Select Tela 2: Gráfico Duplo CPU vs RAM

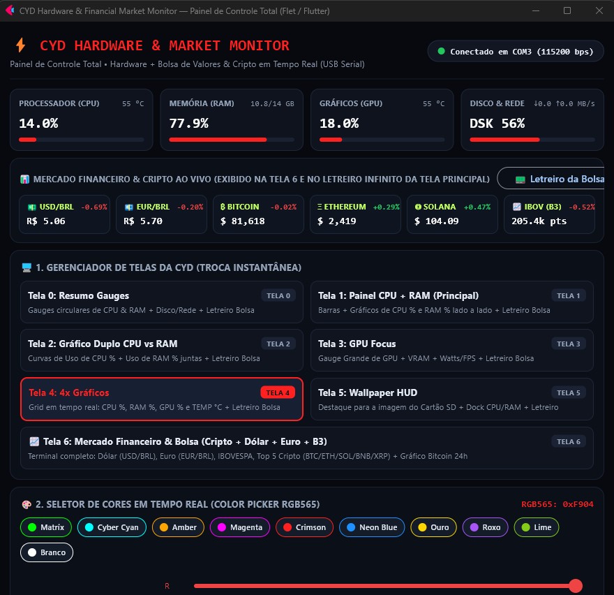[162, 351]
